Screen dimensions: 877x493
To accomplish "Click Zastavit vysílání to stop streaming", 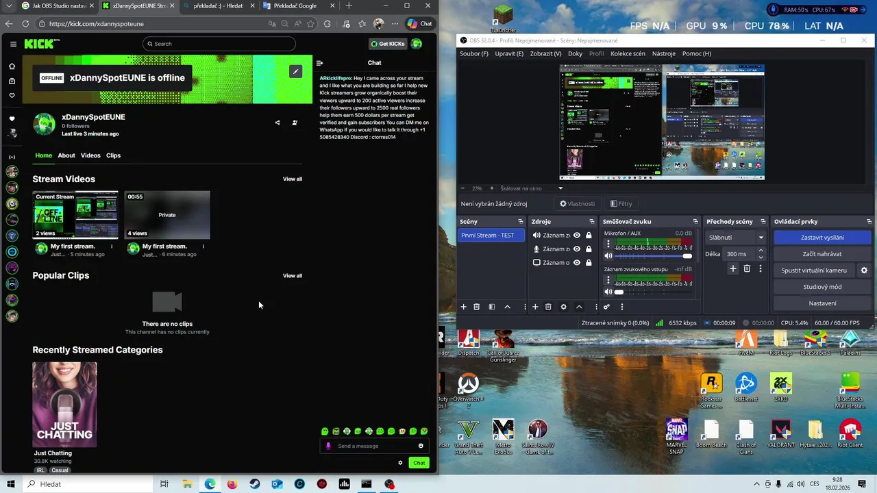I will click(x=822, y=238).
